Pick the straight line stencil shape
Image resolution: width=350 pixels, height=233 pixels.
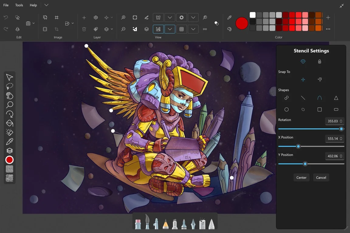click(x=303, y=98)
